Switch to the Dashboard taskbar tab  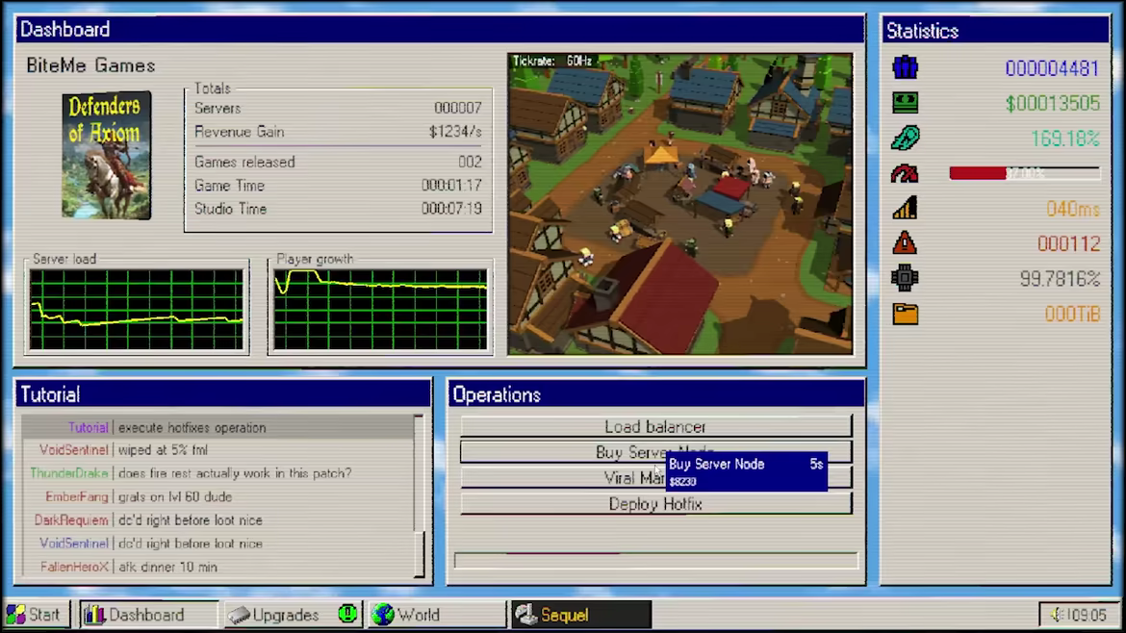[147, 615]
